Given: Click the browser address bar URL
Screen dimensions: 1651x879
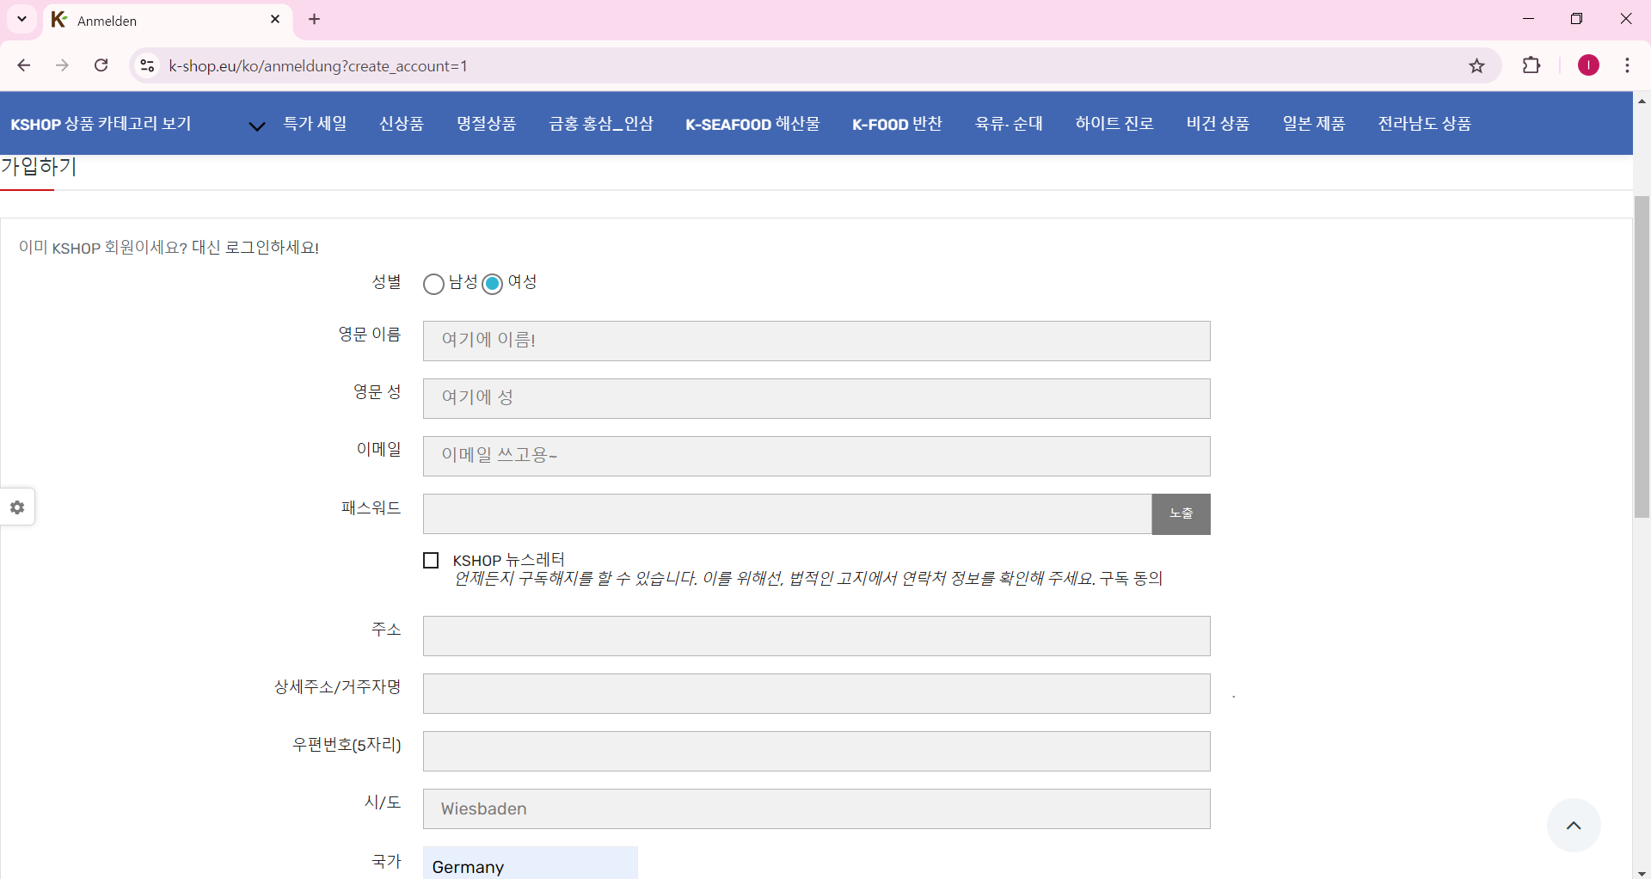Looking at the screenshot, I should [x=318, y=66].
